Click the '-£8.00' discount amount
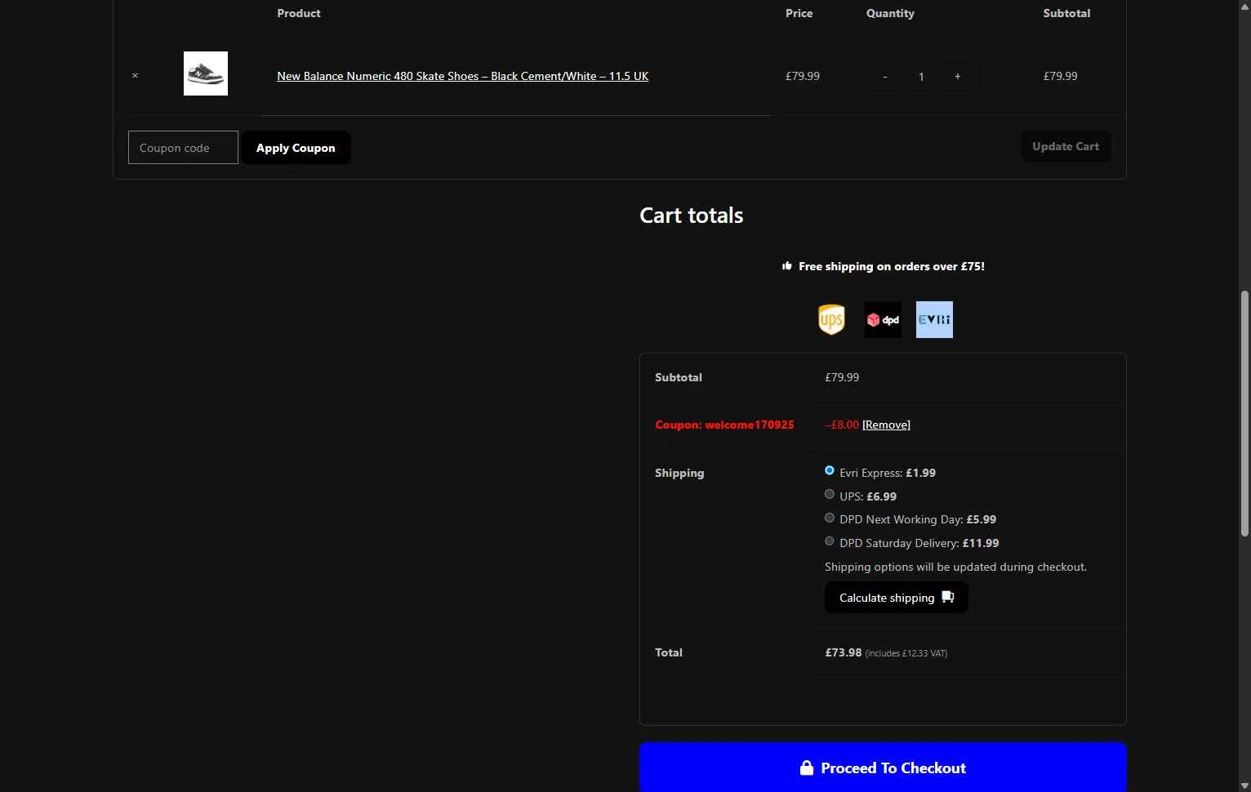Screen dimensions: 1251x792 pos(842,425)
